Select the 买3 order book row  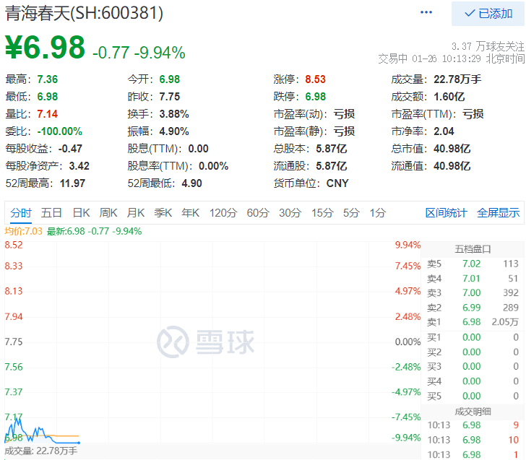click(x=473, y=366)
